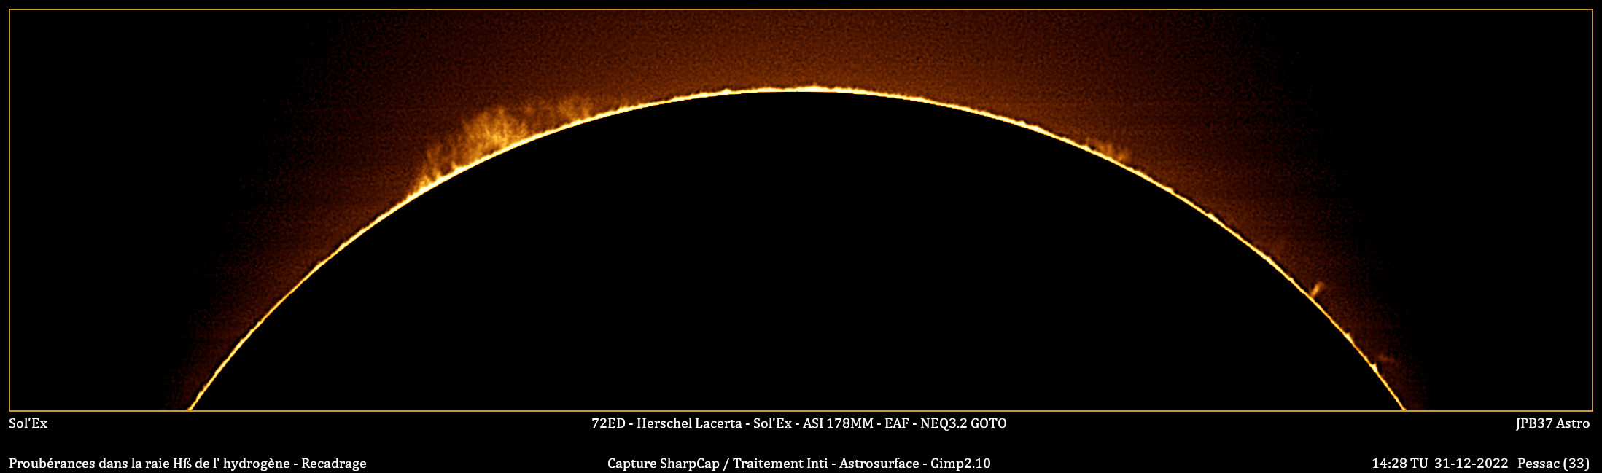
Task: Click the timestamp "14:28 TU 31-12-2022 Pessac (33)"
Action: click(x=1480, y=464)
